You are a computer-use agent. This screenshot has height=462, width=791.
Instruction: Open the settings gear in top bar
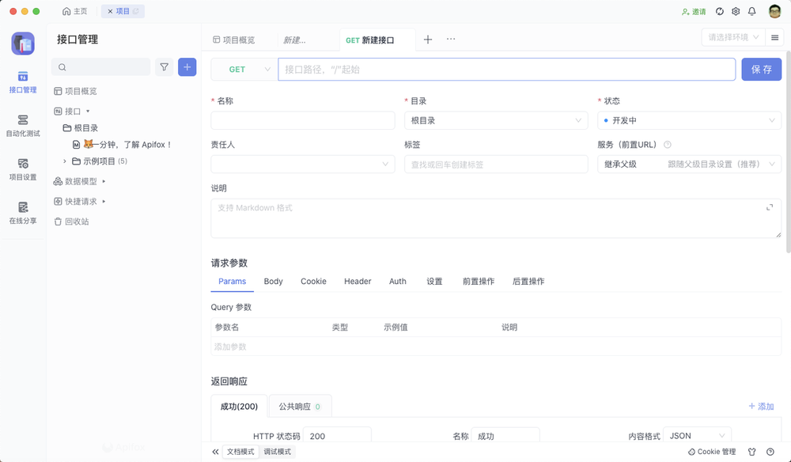[735, 11]
